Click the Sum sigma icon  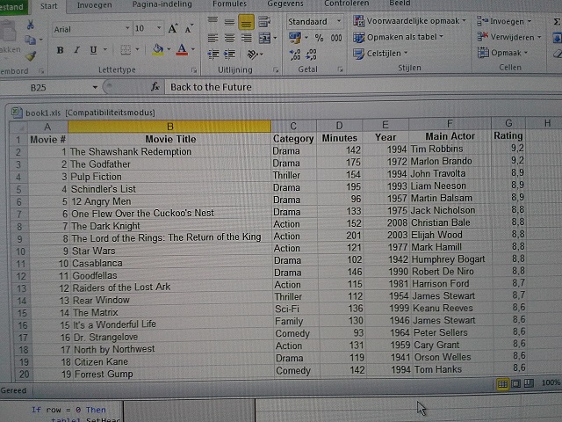click(x=557, y=22)
